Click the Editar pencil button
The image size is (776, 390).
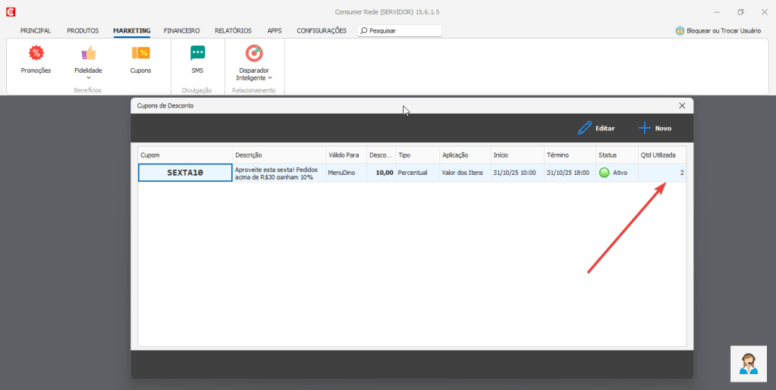tap(595, 128)
